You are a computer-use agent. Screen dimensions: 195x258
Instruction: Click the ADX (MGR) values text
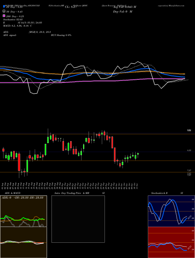[39, 32]
